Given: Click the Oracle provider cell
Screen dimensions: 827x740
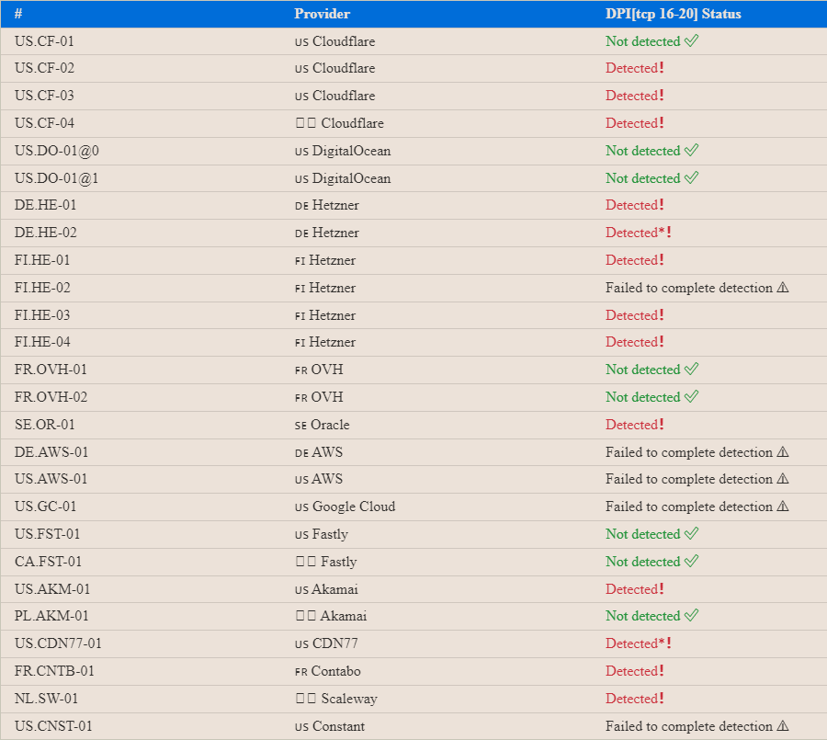Looking at the screenshot, I should pos(323,425).
